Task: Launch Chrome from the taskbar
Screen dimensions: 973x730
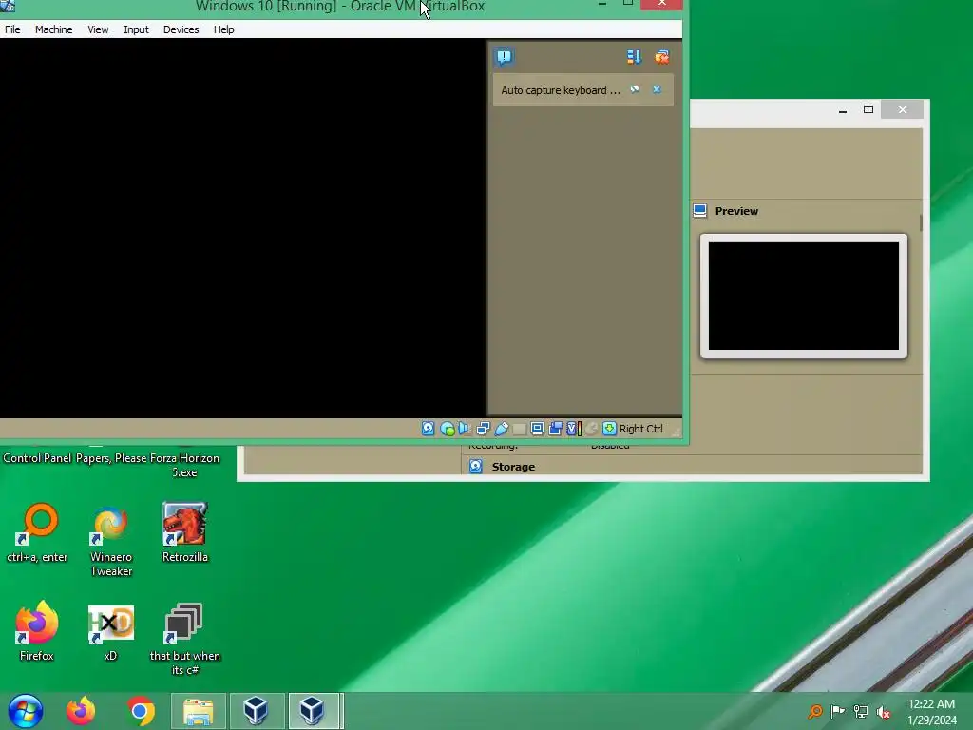Action: (141, 711)
